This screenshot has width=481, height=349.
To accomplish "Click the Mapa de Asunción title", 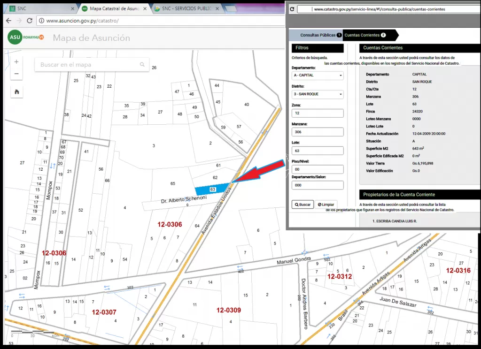I will [92, 38].
